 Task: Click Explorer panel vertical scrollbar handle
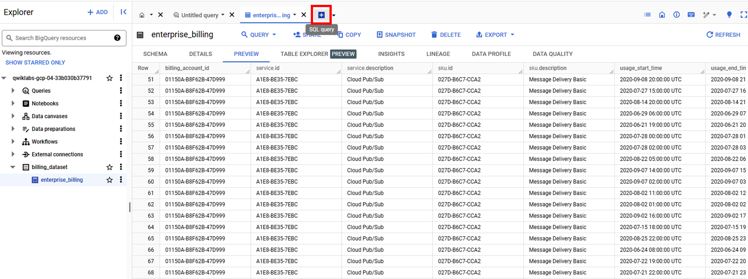click(130, 207)
